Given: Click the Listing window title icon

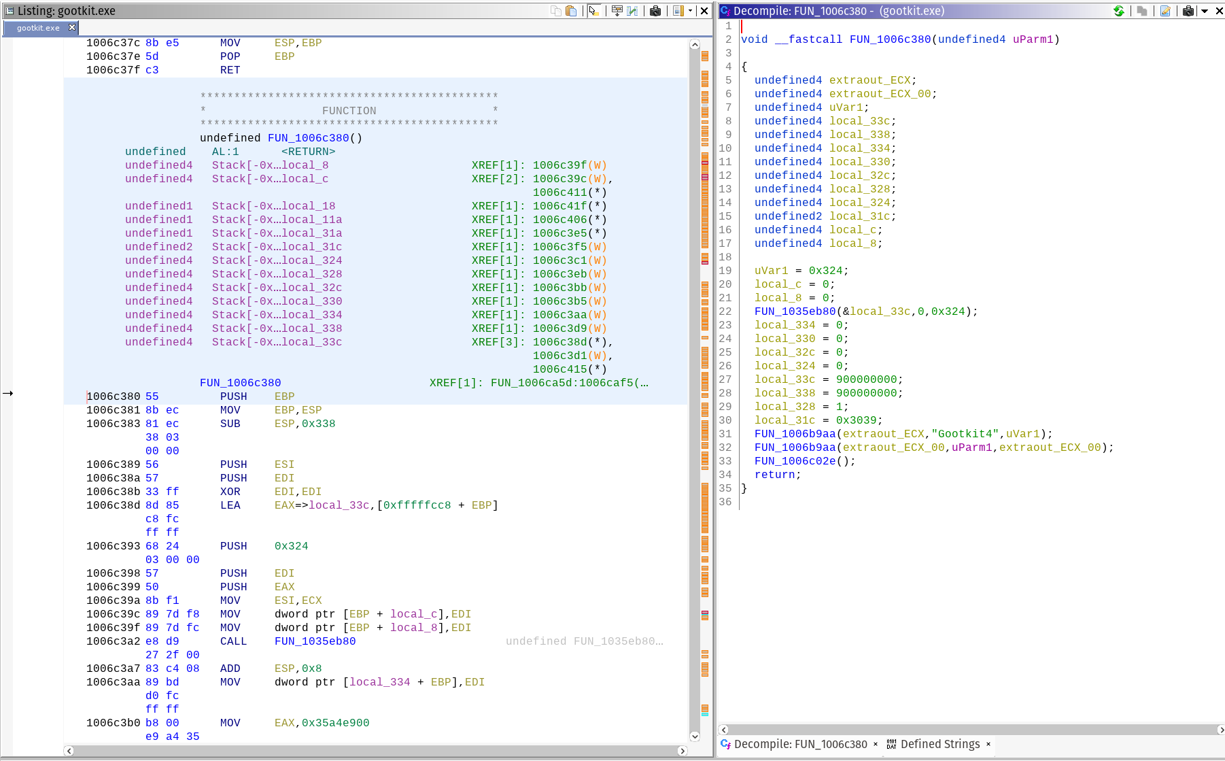Looking at the screenshot, I should [10, 11].
